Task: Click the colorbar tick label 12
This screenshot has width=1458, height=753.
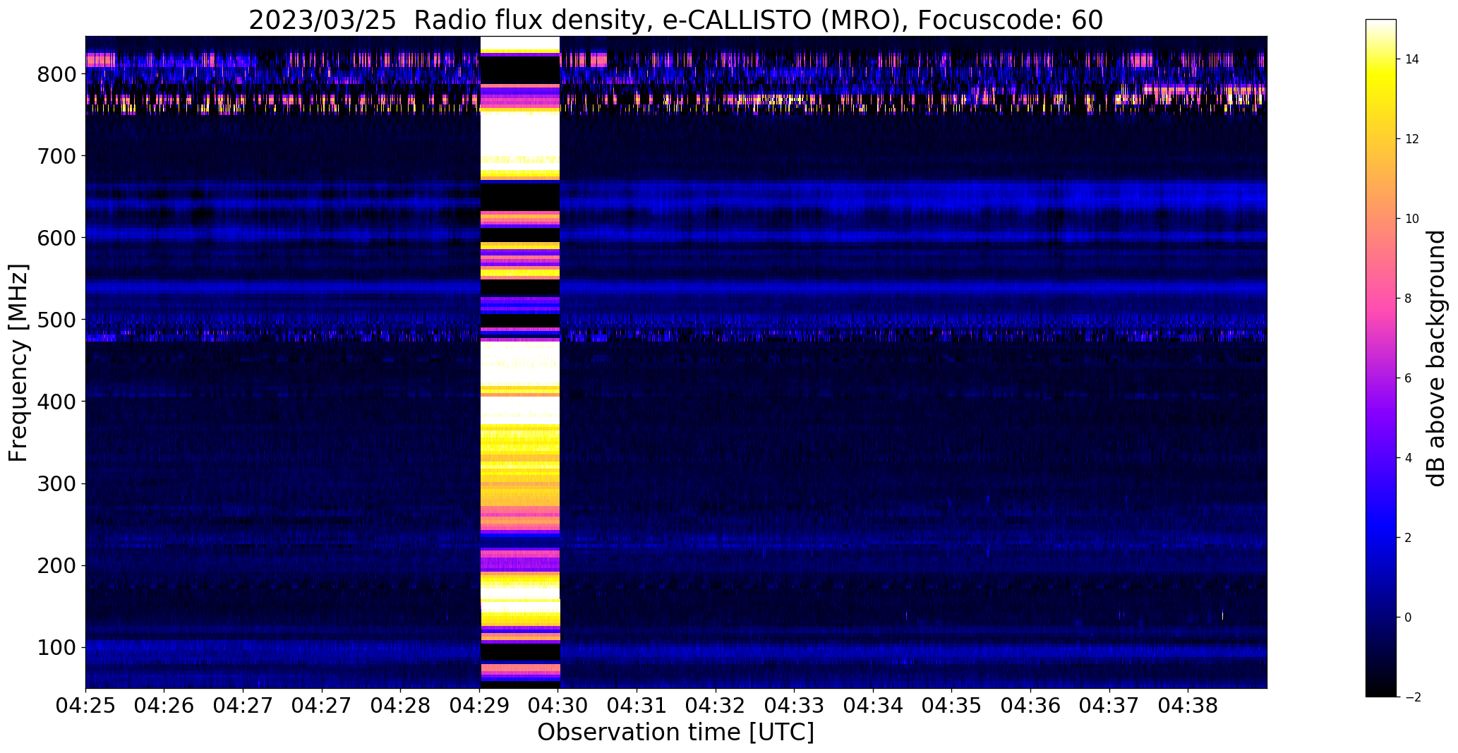Action: [1412, 139]
